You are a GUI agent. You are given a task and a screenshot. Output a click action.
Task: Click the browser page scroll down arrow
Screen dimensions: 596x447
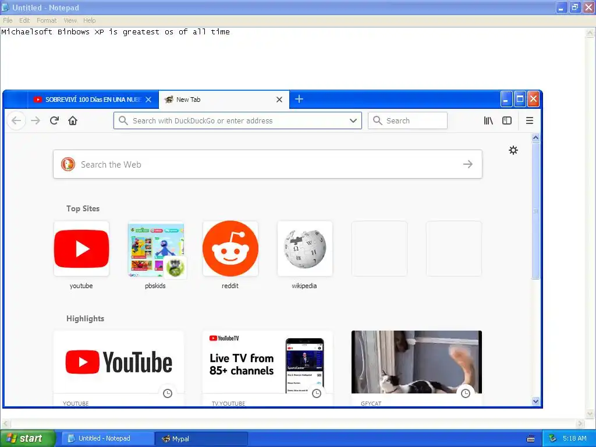(x=535, y=402)
